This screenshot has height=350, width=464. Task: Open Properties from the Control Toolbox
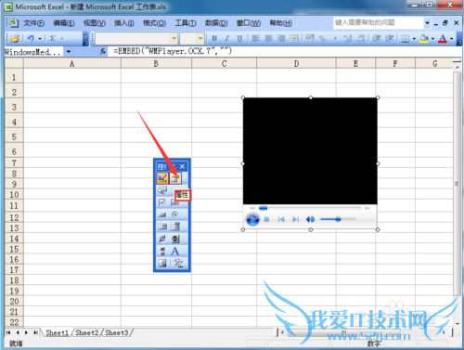tap(175, 178)
